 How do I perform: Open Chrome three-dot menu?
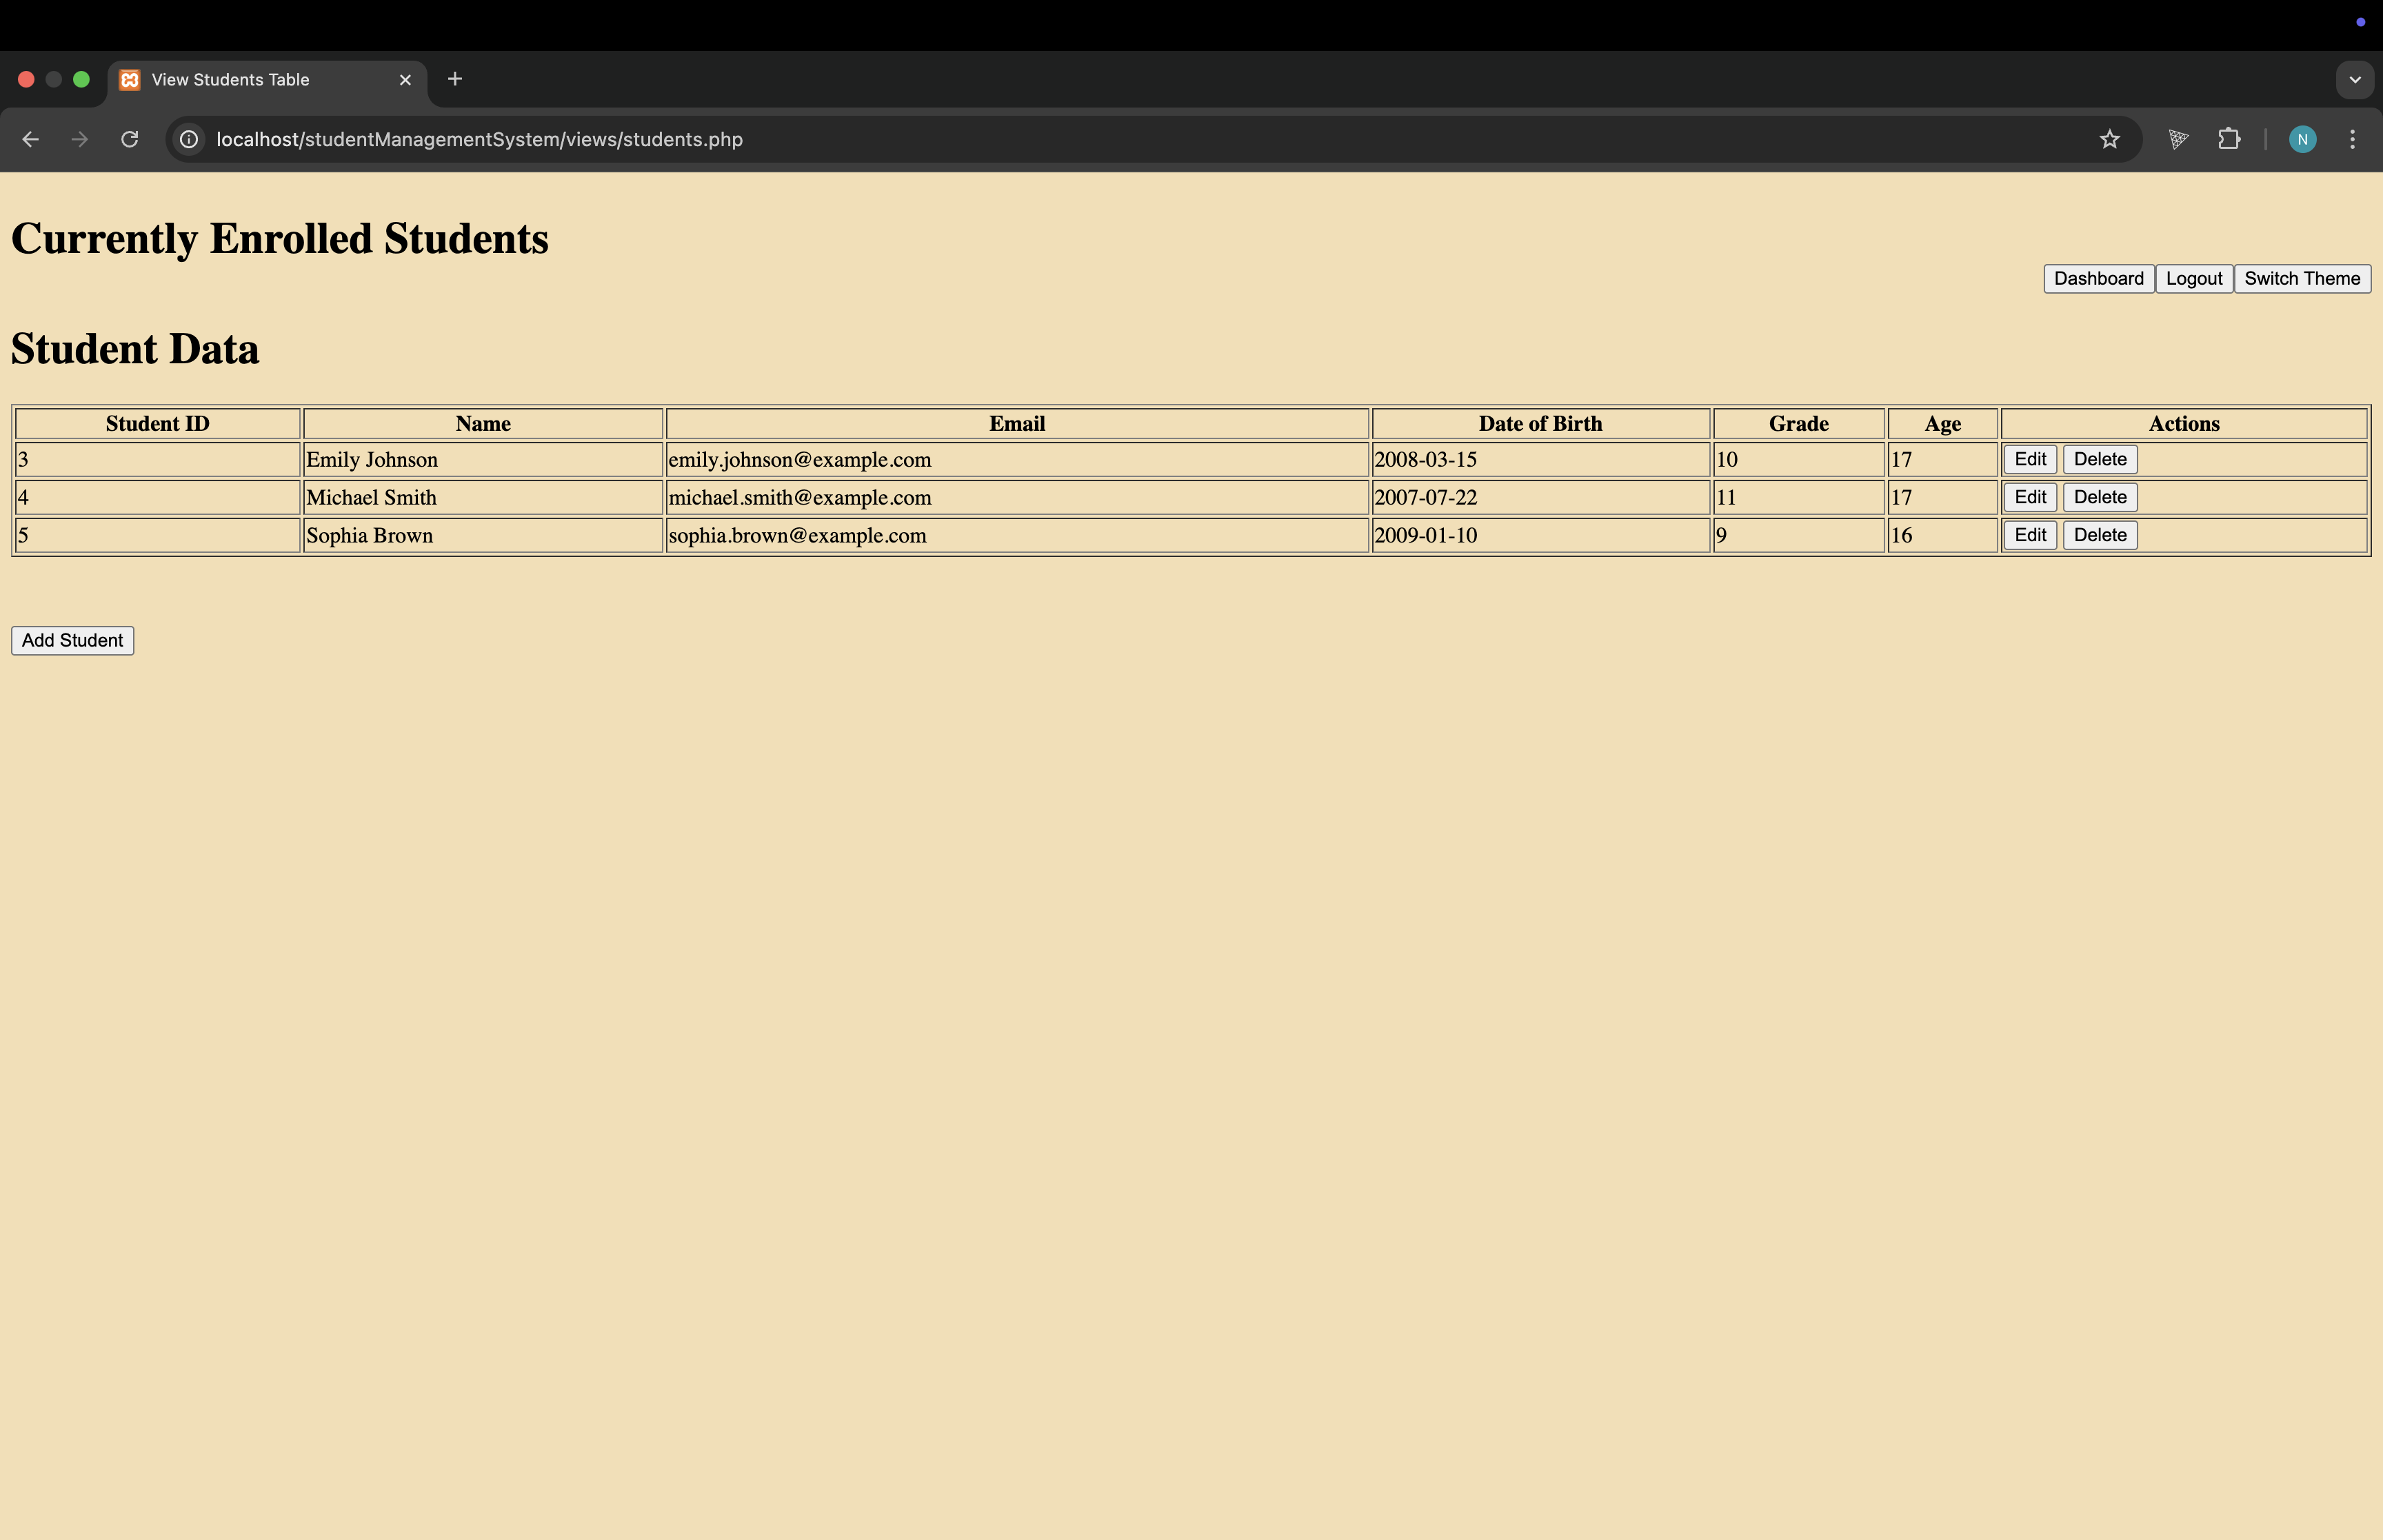tap(2352, 139)
